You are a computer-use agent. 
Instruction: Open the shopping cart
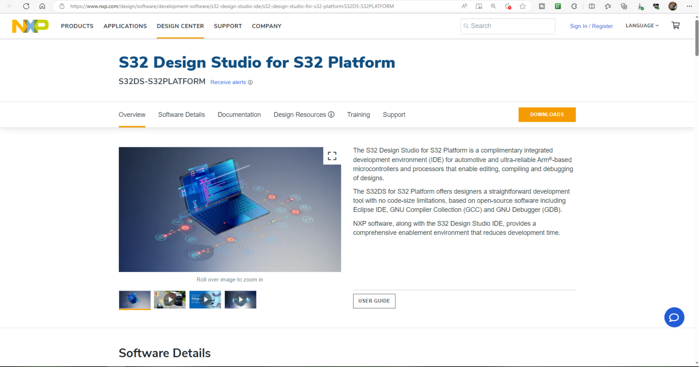pos(675,25)
